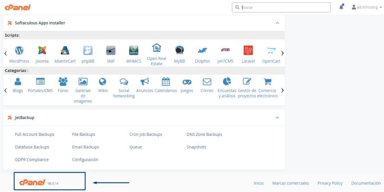Select the Foros category icon
Screen dimensions: 384x192
coord(63,82)
